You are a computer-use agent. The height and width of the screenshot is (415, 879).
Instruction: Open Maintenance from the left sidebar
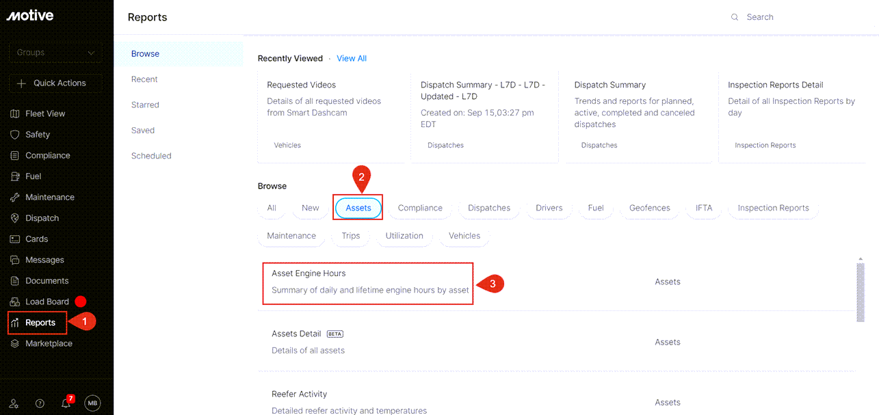(49, 197)
